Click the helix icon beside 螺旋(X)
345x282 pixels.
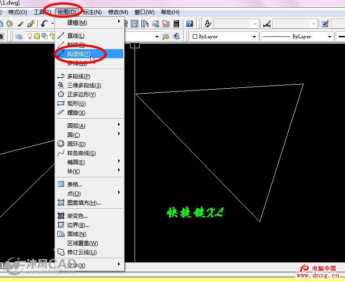[x=61, y=112]
